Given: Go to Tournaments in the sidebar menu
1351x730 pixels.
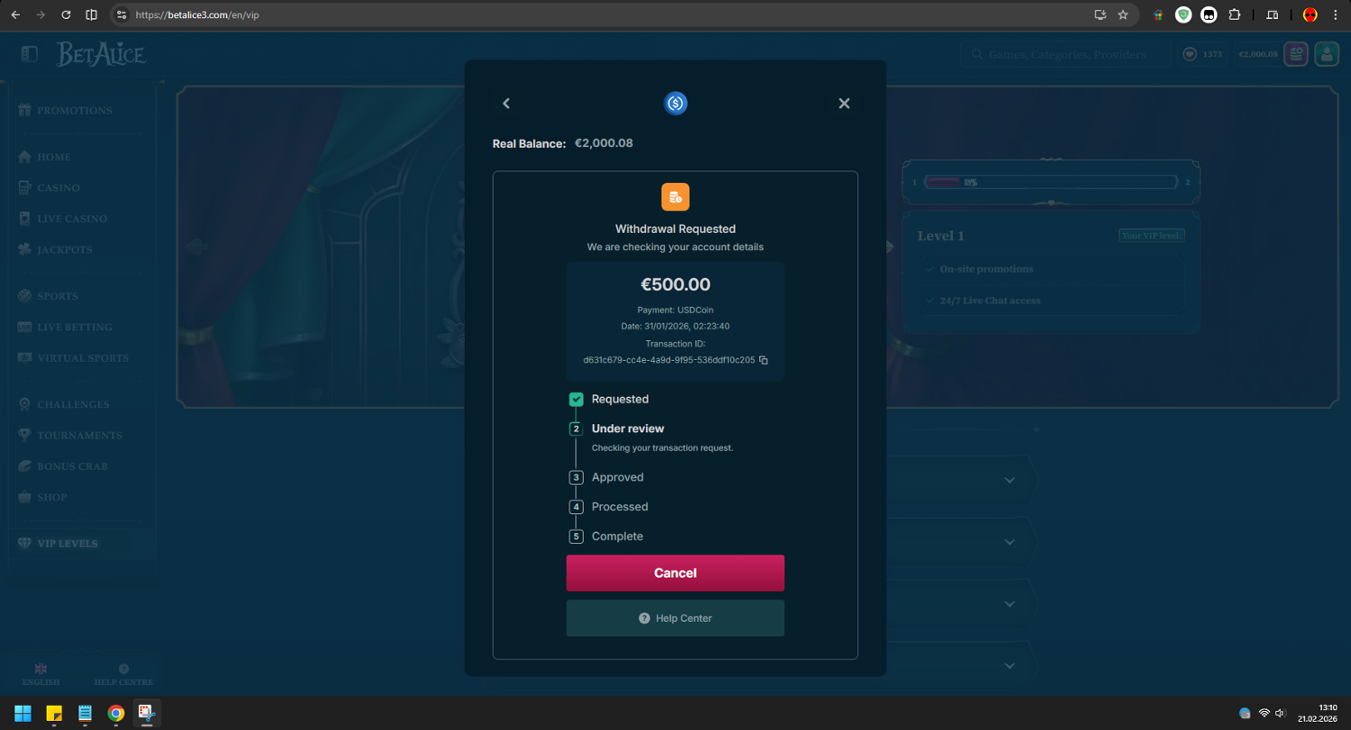Looking at the screenshot, I should (x=79, y=436).
